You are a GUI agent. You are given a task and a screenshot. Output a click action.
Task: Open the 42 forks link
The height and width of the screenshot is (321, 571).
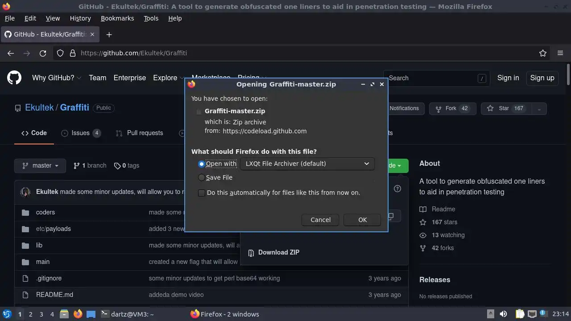point(436,248)
